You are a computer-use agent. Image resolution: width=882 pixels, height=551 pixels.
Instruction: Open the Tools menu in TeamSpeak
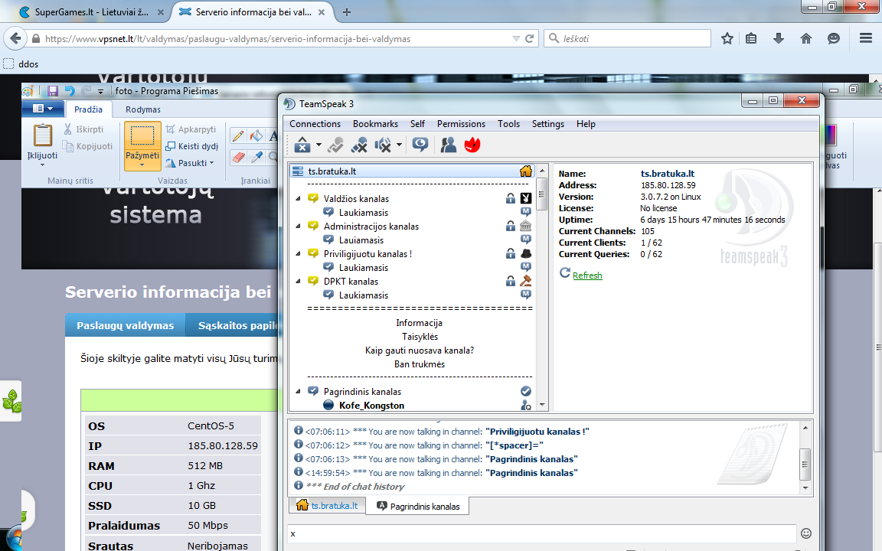[x=508, y=124]
